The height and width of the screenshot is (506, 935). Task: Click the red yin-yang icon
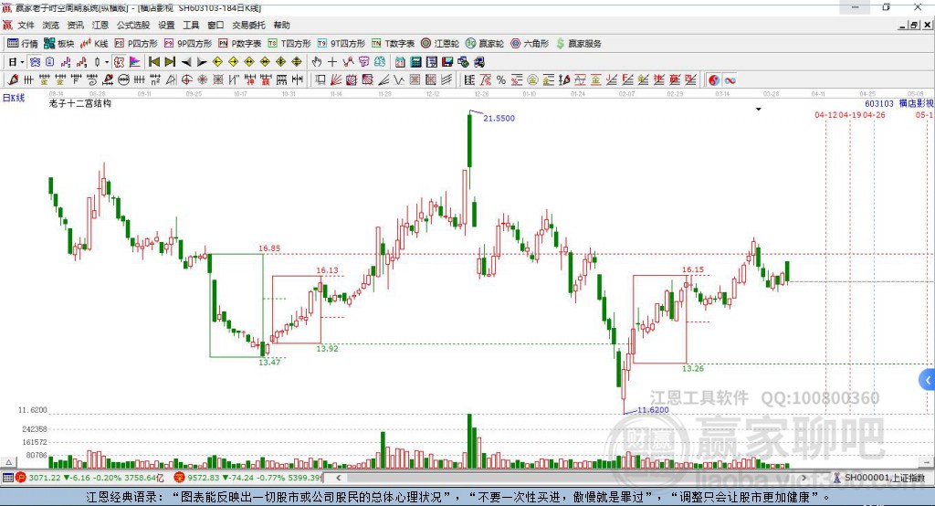(x=714, y=80)
